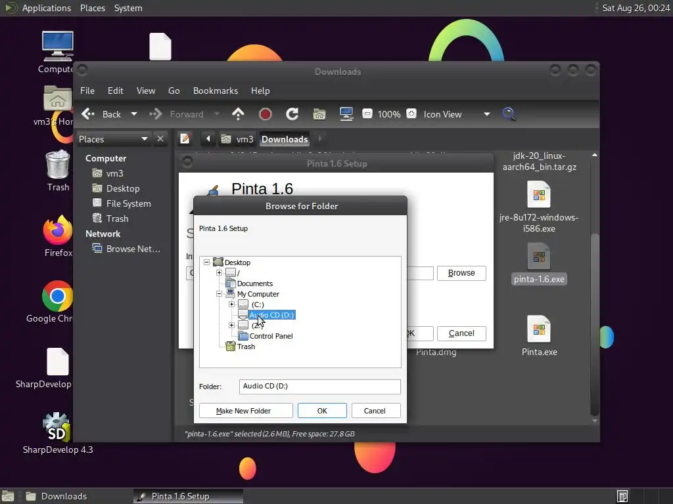
Task: Open the View menu
Action: click(x=146, y=91)
